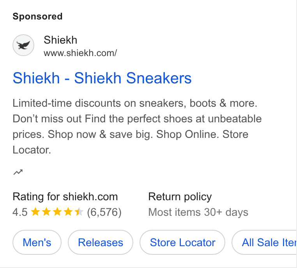Open the Shiekh - Shiekh Sneakers headline link
The height and width of the screenshot is (268, 297).
(x=102, y=78)
